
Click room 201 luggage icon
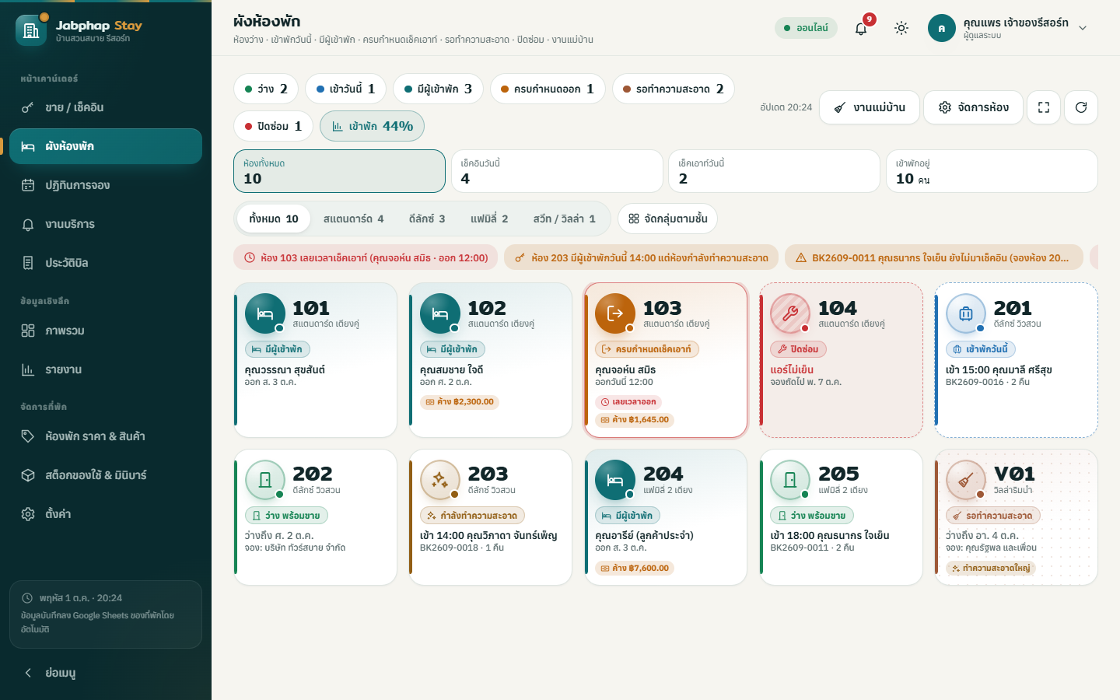coord(966,313)
